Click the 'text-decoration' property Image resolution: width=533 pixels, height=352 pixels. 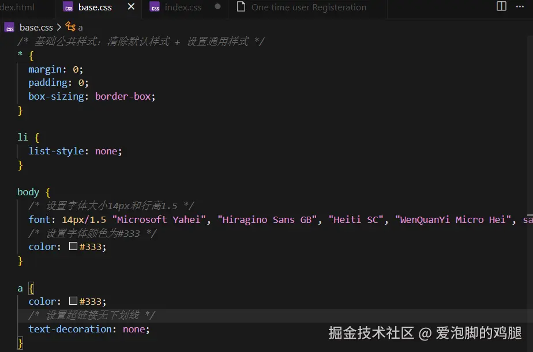tap(70, 329)
